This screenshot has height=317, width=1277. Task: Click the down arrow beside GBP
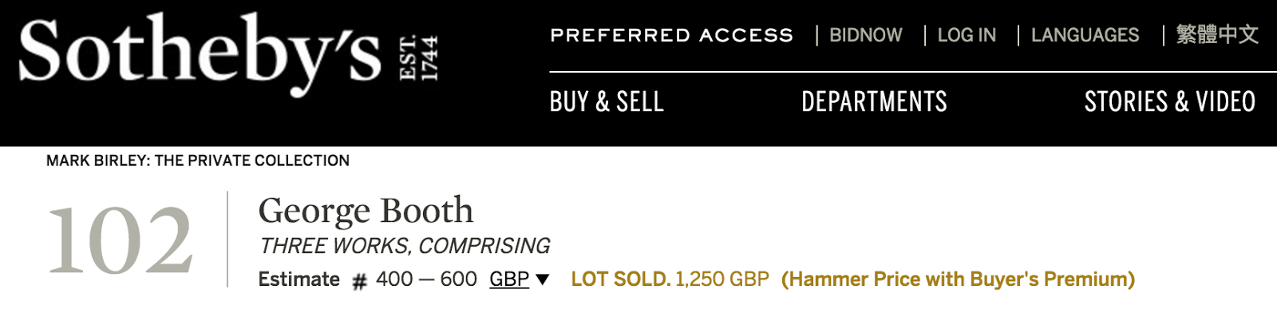coord(543,279)
